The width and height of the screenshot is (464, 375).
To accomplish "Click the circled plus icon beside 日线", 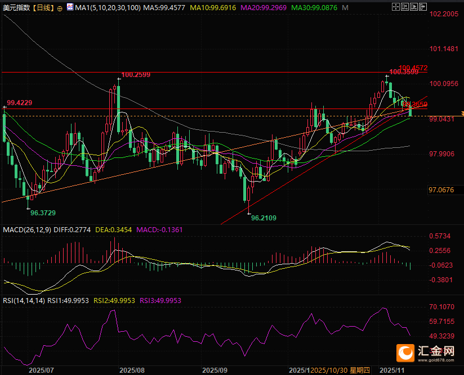I will [x=60, y=8].
